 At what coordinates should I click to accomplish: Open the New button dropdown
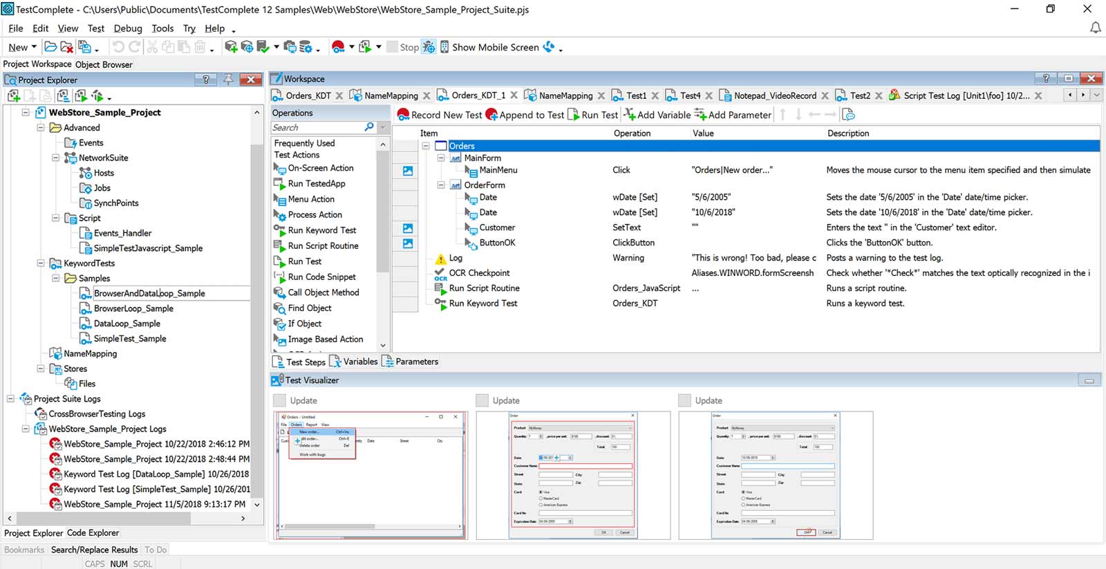[34, 47]
